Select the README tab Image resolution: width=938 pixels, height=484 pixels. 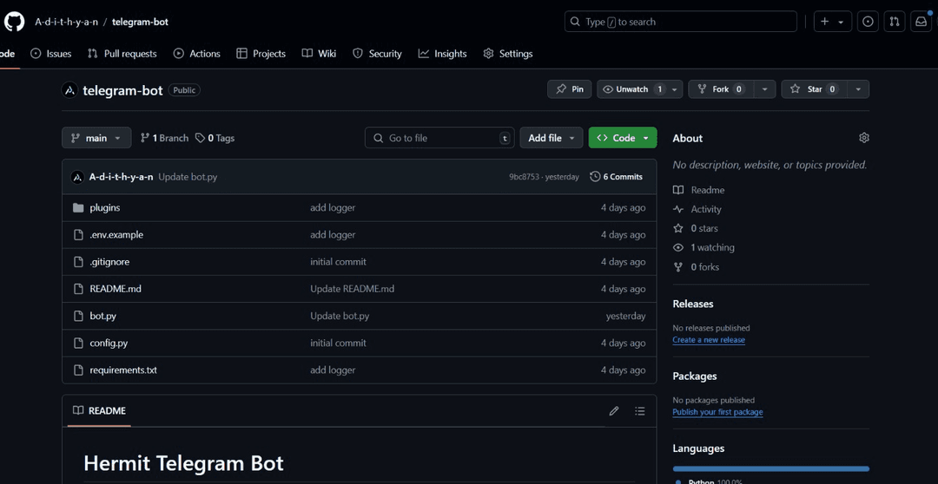99,410
